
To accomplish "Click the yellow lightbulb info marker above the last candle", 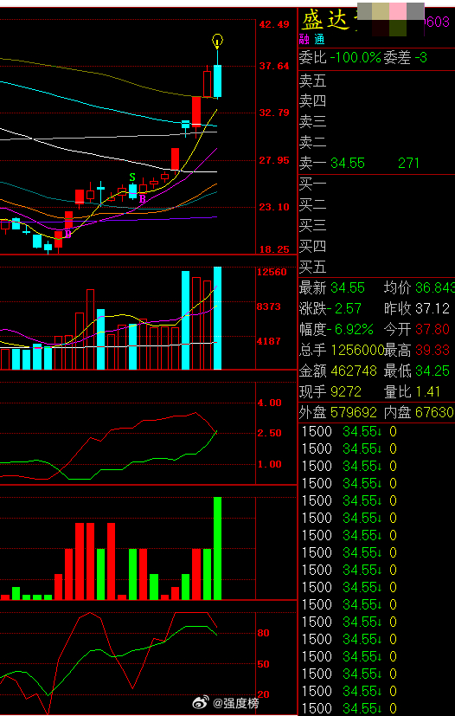I will click(x=218, y=41).
